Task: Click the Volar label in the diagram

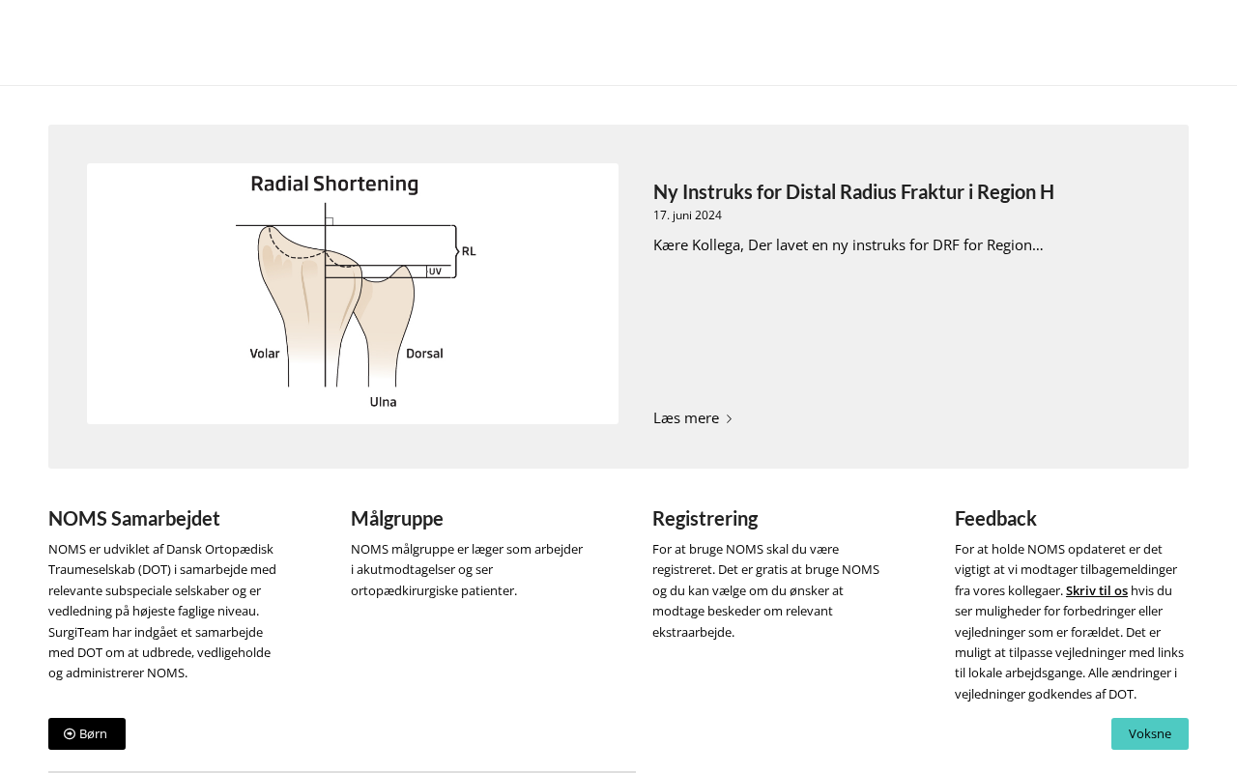Action: (x=265, y=354)
